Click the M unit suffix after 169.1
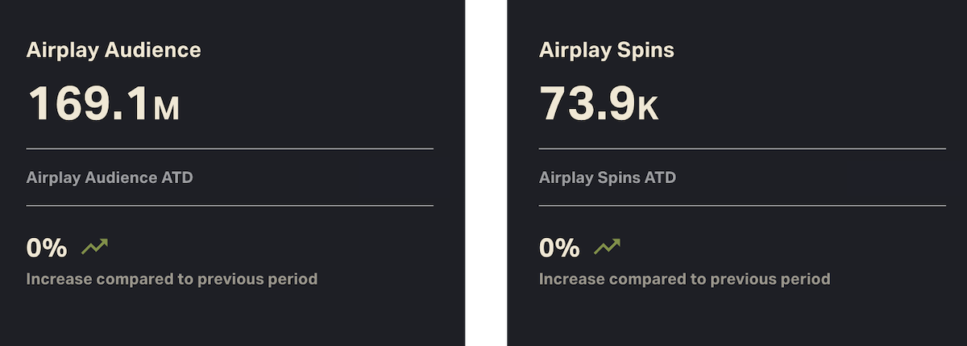The image size is (967, 346). tap(166, 108)
